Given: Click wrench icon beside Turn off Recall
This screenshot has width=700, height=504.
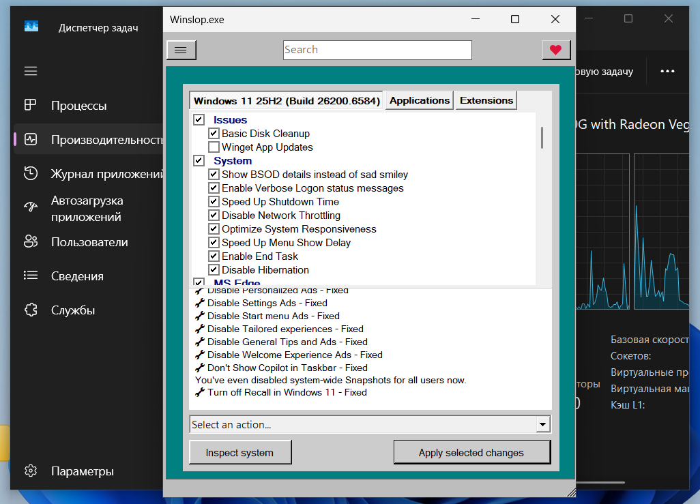Looking at the screenshot, I should pyautogui.click(x=200, y=392).
